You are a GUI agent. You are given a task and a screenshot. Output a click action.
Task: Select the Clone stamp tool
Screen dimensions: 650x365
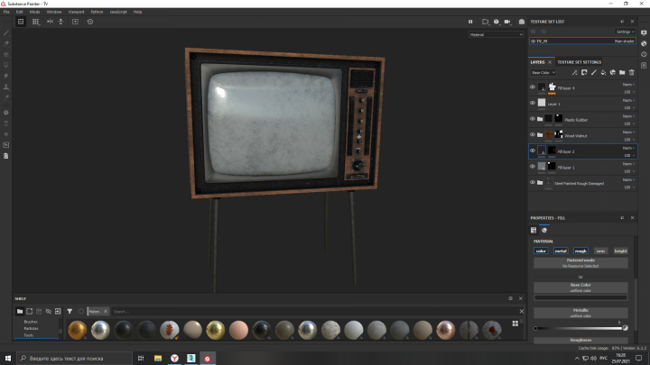[6, 87]
